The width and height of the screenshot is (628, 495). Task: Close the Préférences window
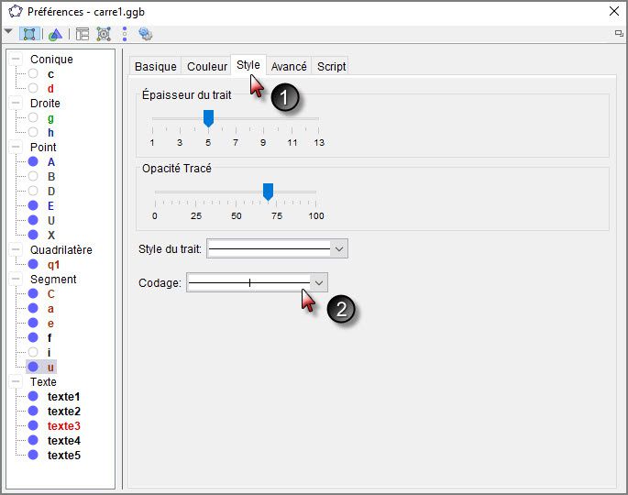click(x=614, y=11)
